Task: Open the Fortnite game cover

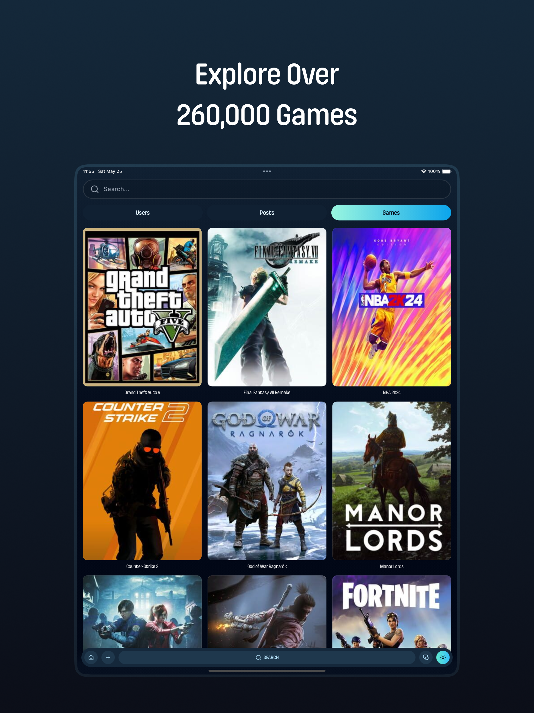Action: pyautogui.click(x=391, y=612)
